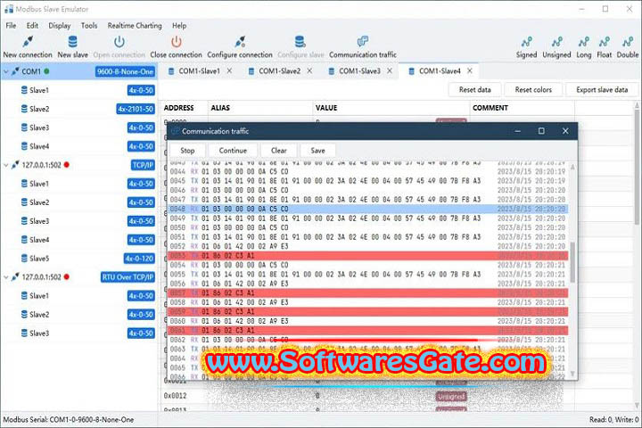This screenshot has height=428, width=642.
Task: Click the disabled Configure slave icon
Action: tap(300, 42)
